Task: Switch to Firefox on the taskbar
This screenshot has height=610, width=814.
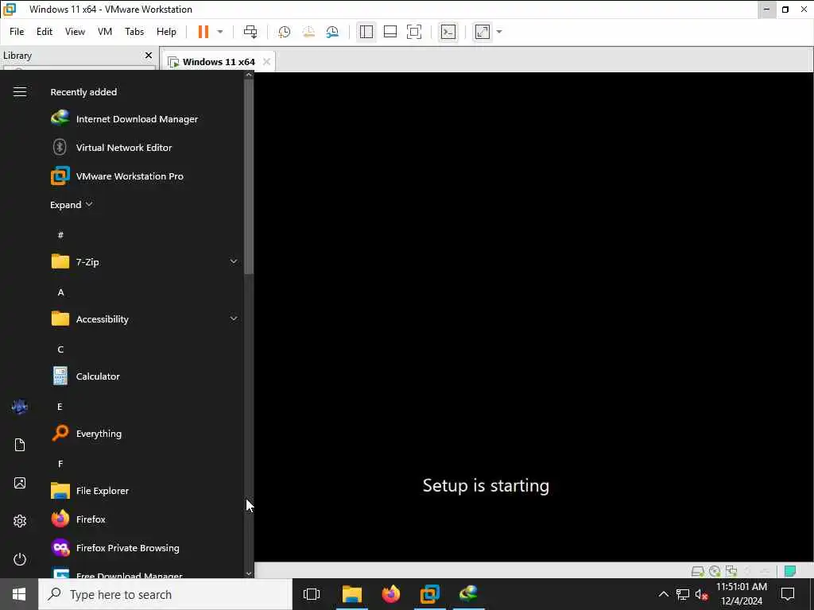Action: [x=391, y=594]
